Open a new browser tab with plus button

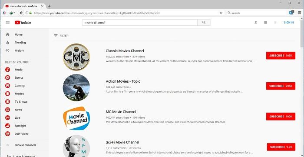49,6
